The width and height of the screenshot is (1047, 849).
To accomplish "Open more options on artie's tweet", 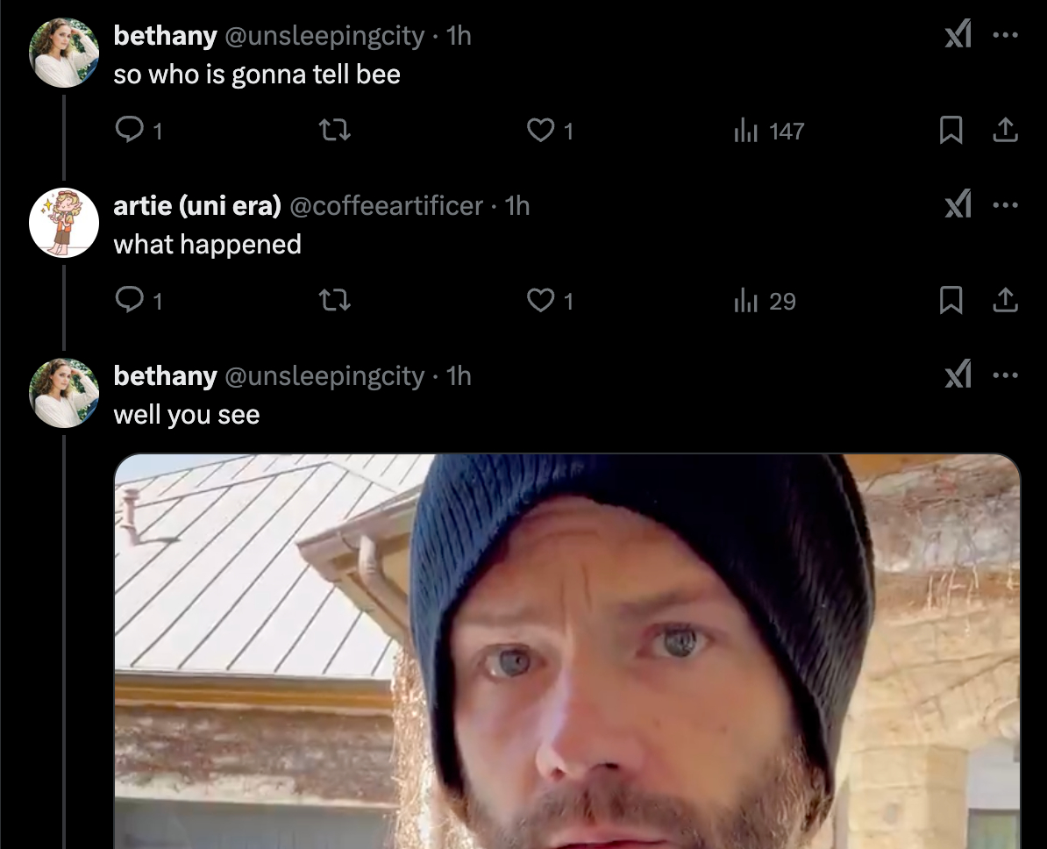I will pos(1005,206).
